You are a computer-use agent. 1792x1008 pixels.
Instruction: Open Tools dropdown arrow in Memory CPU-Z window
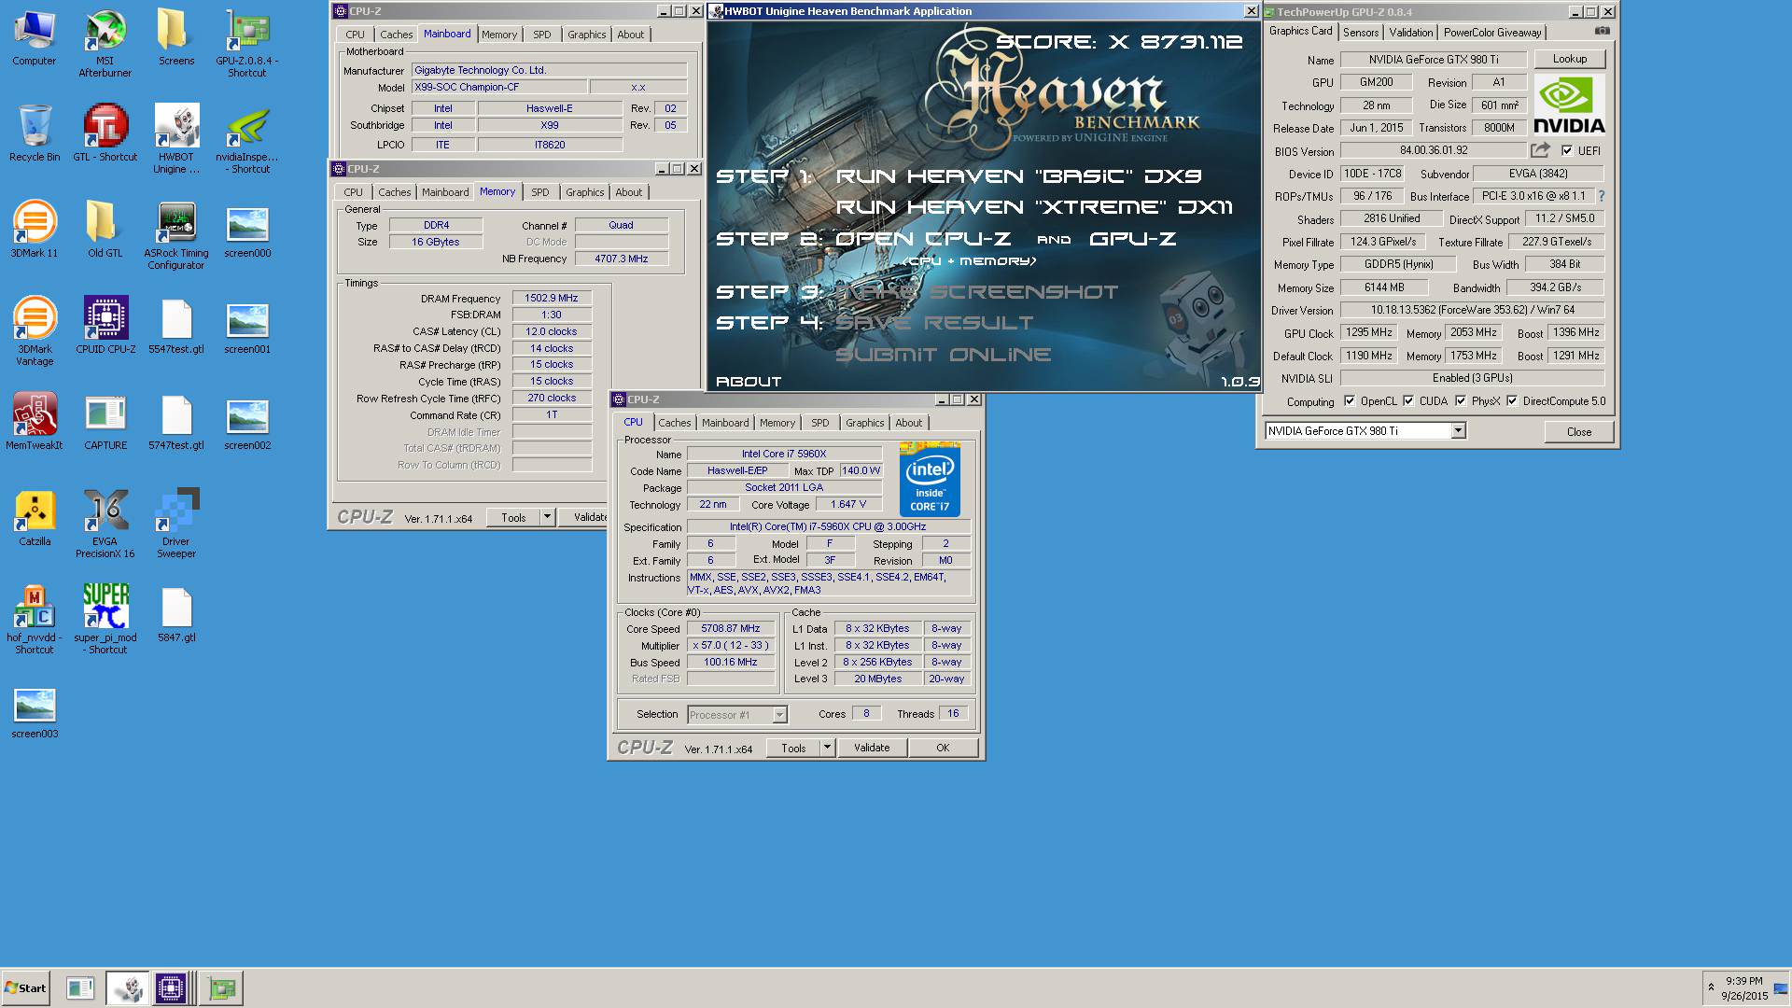547,517
